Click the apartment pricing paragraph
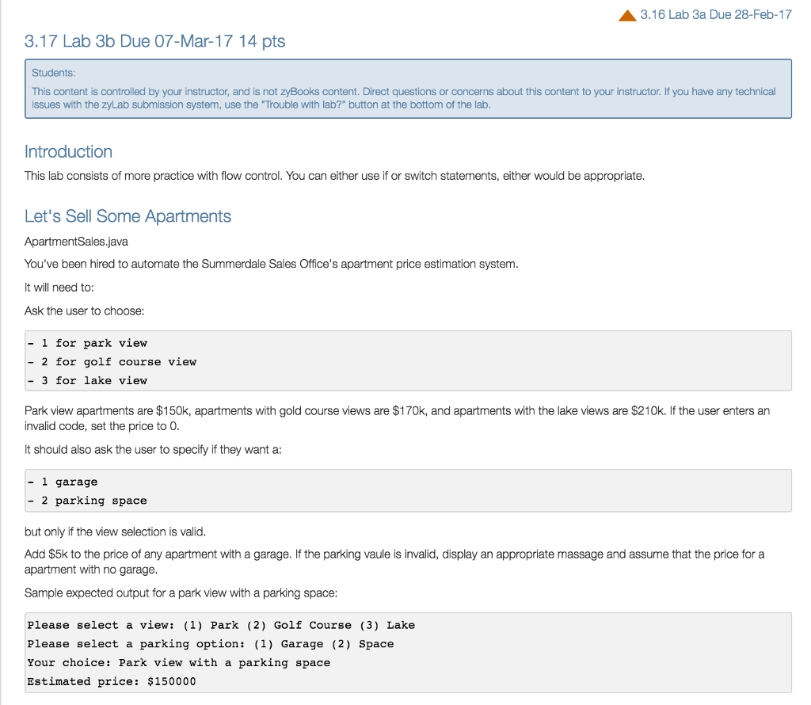811x705 pixels. [396, 416]
